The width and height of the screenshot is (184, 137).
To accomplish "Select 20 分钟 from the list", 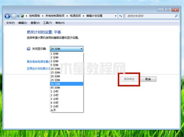I will [67, 76].
